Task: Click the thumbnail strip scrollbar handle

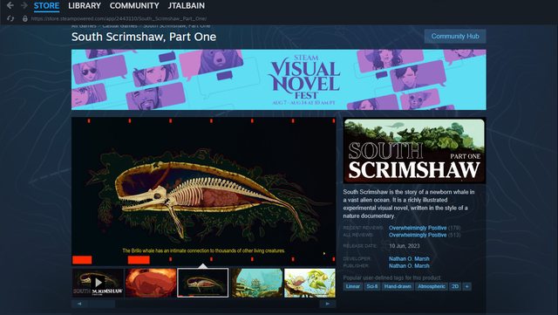Action: point(101,304)
